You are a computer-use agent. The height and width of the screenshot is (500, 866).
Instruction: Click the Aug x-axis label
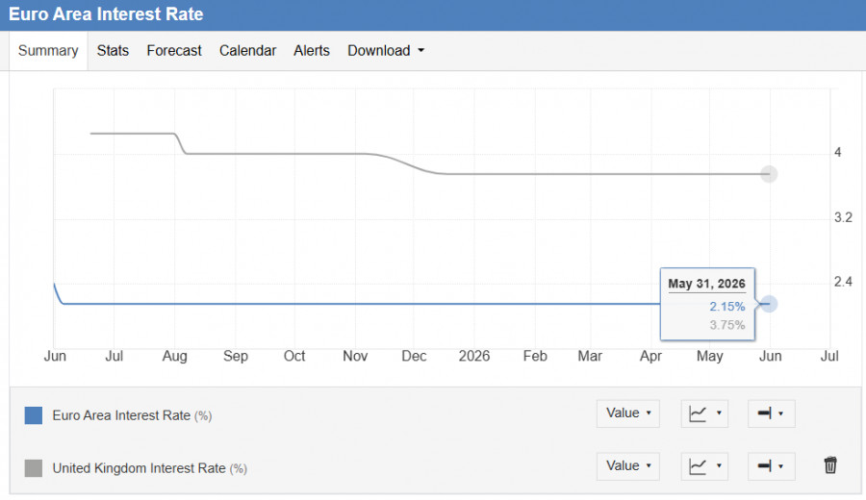(174, 357)
